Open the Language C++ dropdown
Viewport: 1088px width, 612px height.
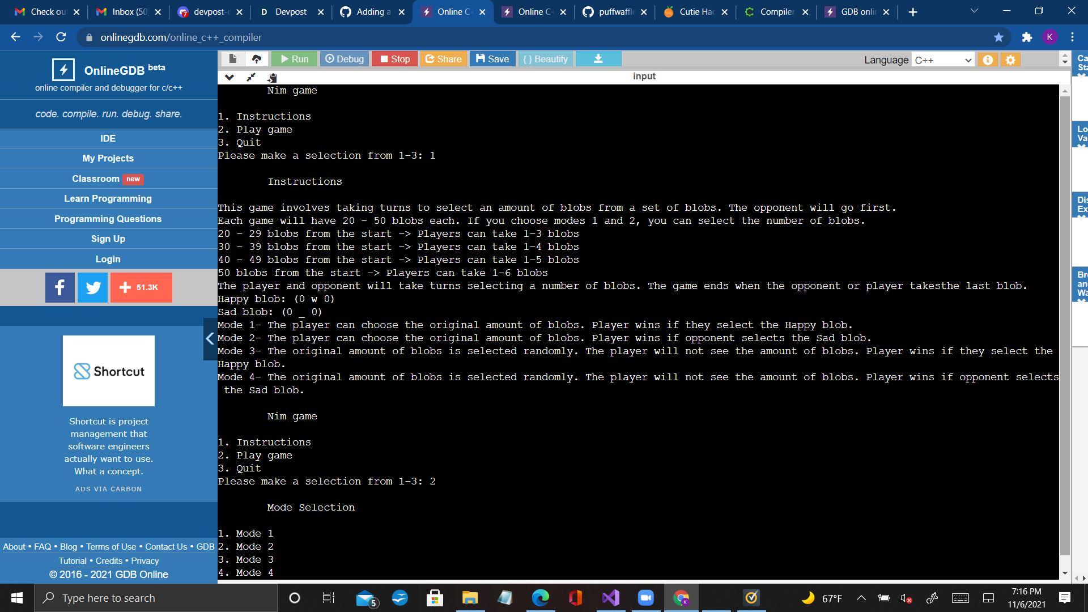pos(943,60)
